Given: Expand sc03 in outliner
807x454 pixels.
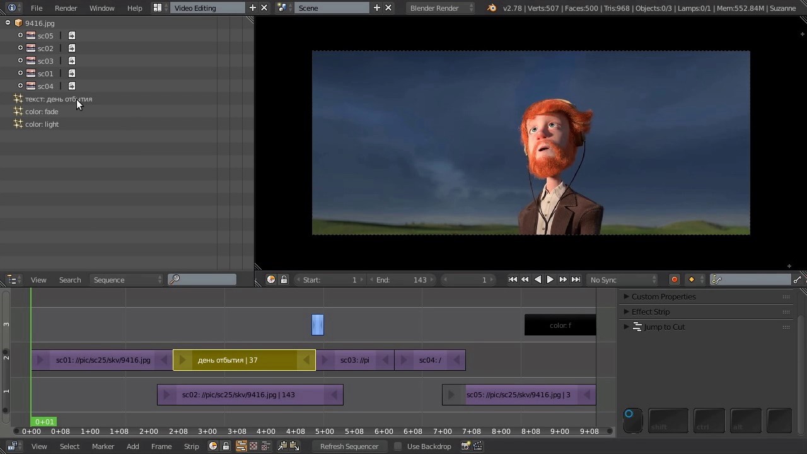Looking at the screenshot, I should [20, 61].
